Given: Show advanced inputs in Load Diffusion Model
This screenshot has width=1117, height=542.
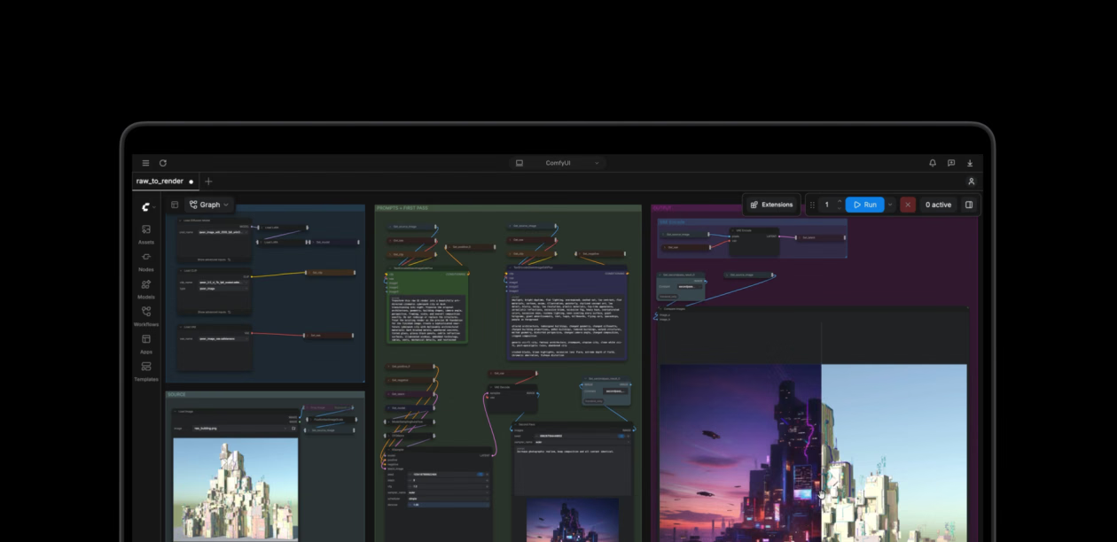Looking at the screenshot, I should coord(215,260).
